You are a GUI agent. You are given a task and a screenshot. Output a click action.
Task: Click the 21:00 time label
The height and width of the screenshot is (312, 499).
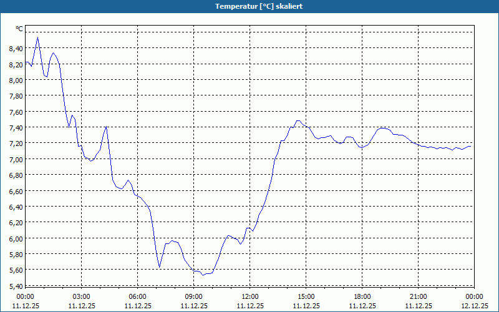418,297
